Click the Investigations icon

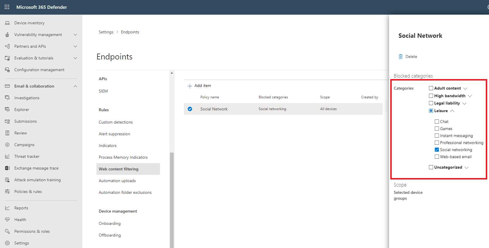7,98
